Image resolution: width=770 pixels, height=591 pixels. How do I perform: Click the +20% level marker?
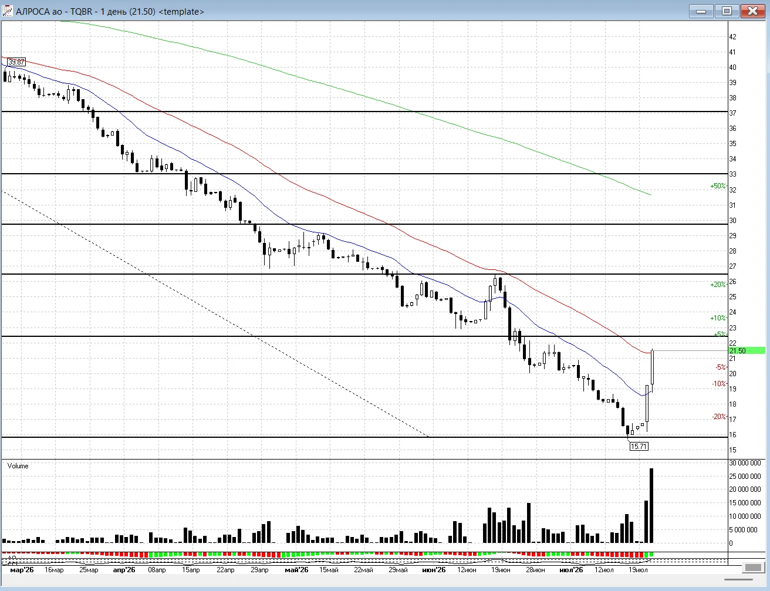pos(718,285)
